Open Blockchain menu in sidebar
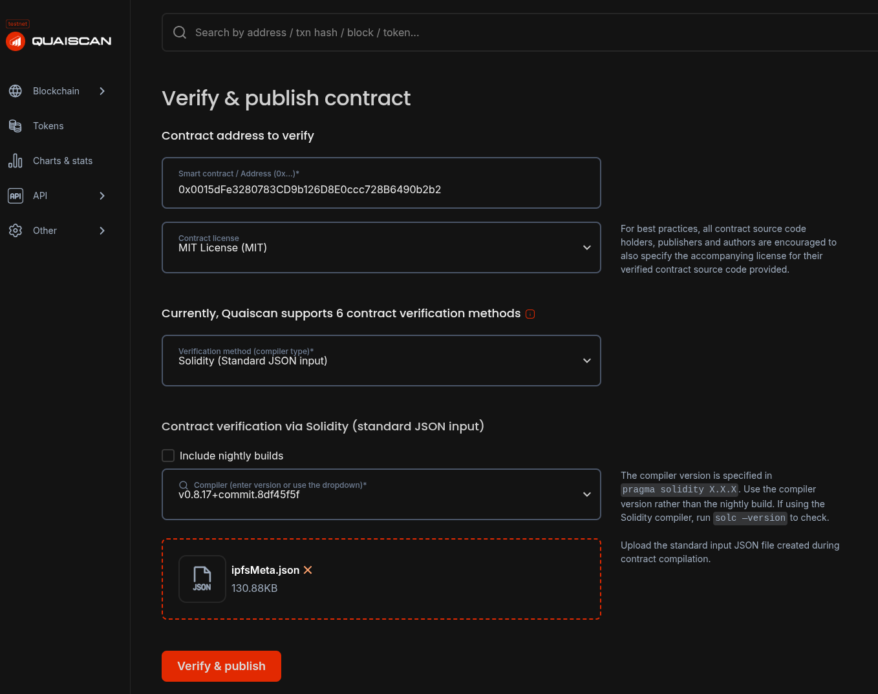This screenshot has width=878, height=694. [x=56, y=91]
